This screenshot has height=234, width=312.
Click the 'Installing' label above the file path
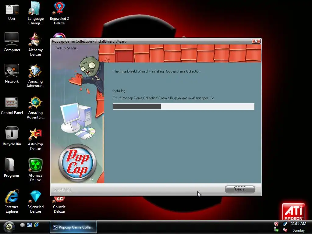pyautogui.click(x=119, y=91)
